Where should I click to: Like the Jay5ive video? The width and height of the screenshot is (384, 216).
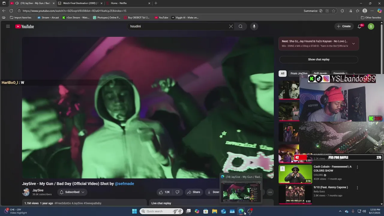click(x=164, y=192)
